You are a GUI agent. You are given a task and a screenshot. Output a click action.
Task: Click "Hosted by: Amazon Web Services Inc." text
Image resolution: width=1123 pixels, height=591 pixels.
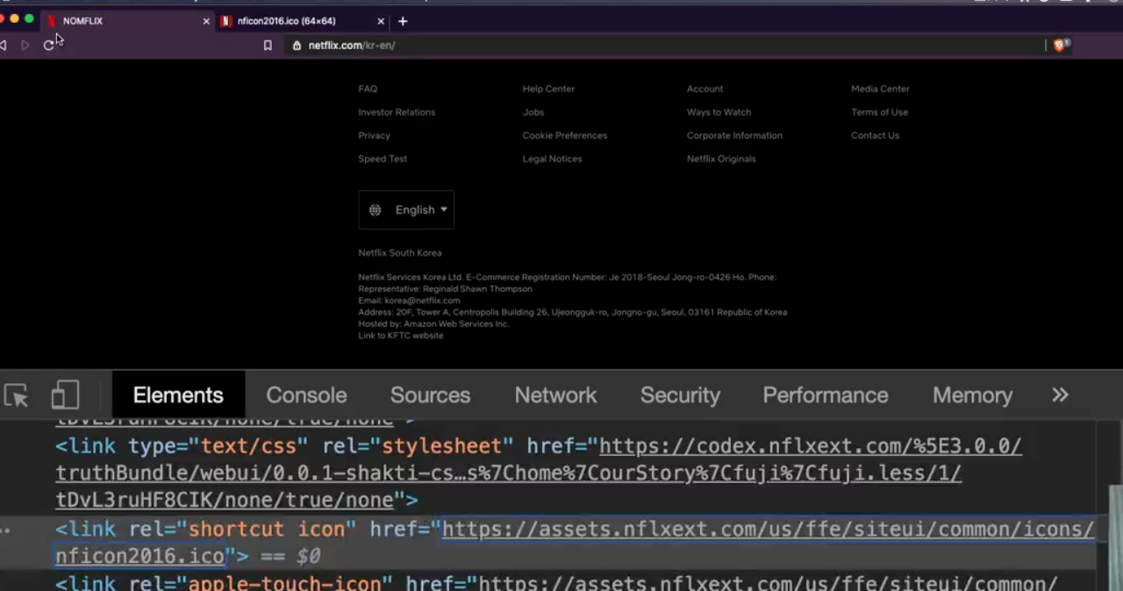pos(433,324)
